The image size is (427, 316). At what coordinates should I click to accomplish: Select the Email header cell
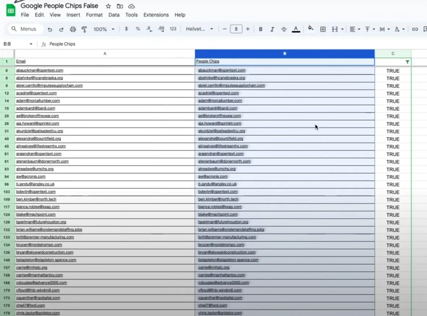[x=105, y=61]
